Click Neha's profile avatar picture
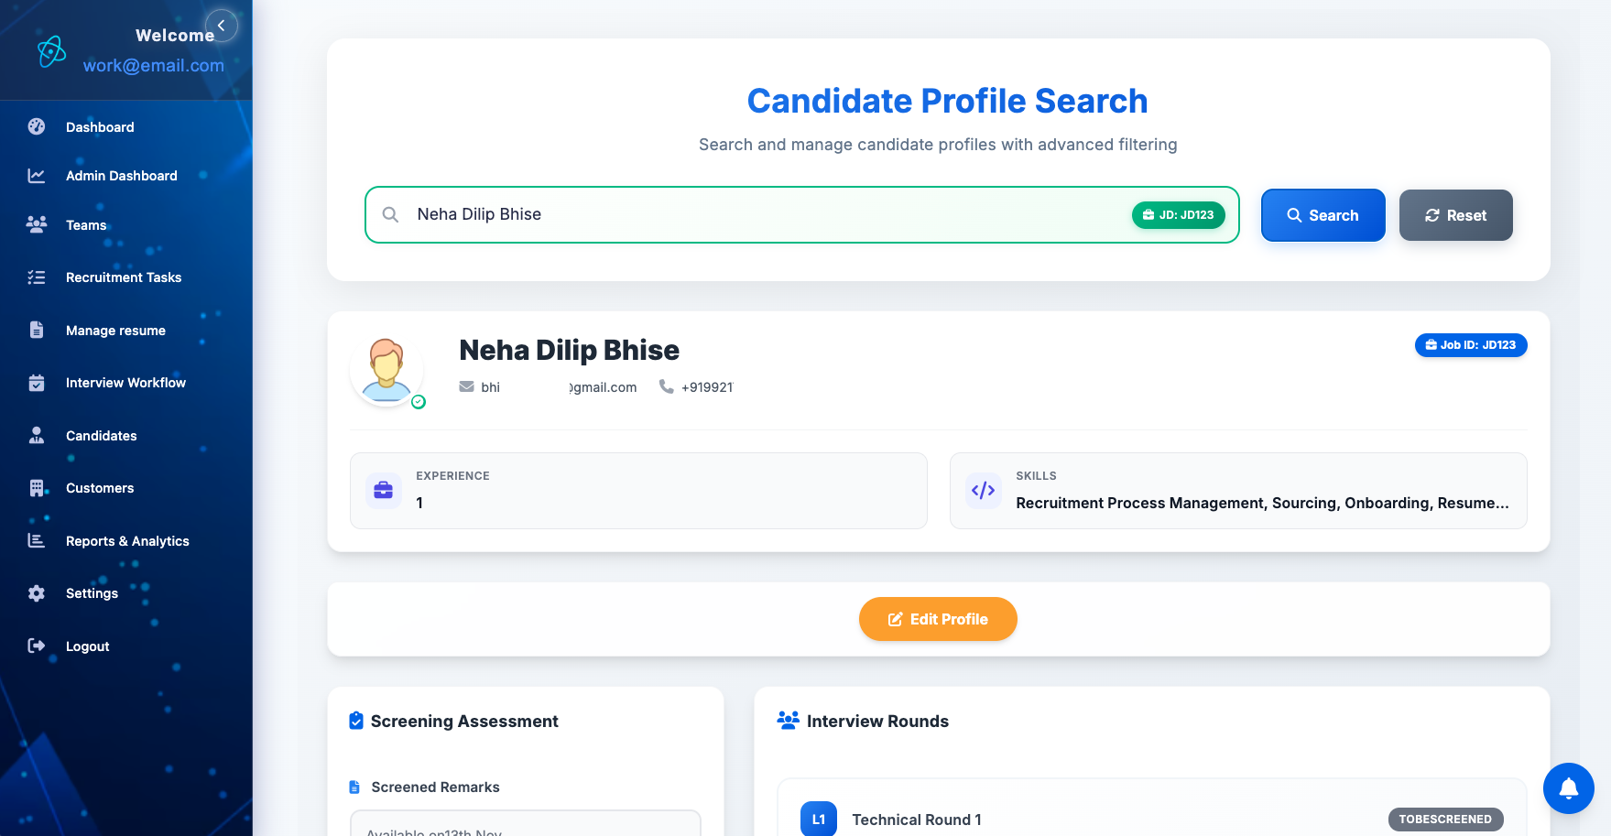 (x=386, y=370)
